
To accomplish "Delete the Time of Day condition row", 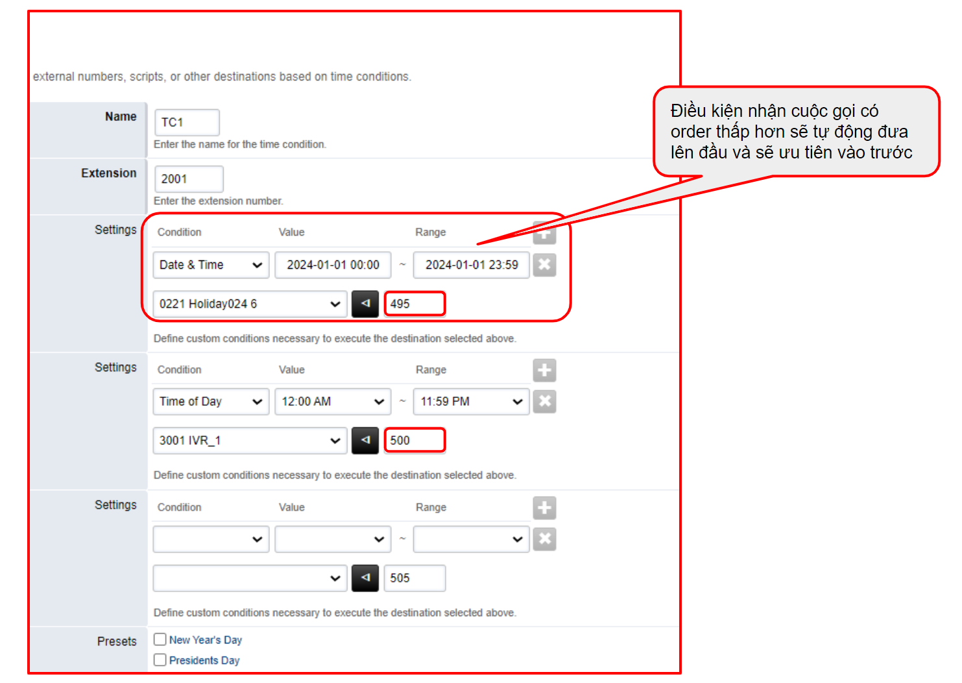I will [544, 402].
